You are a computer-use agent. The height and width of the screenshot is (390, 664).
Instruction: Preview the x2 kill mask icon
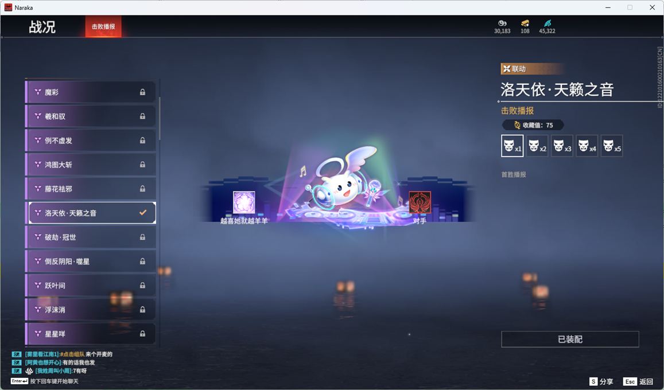pos(537,146)
